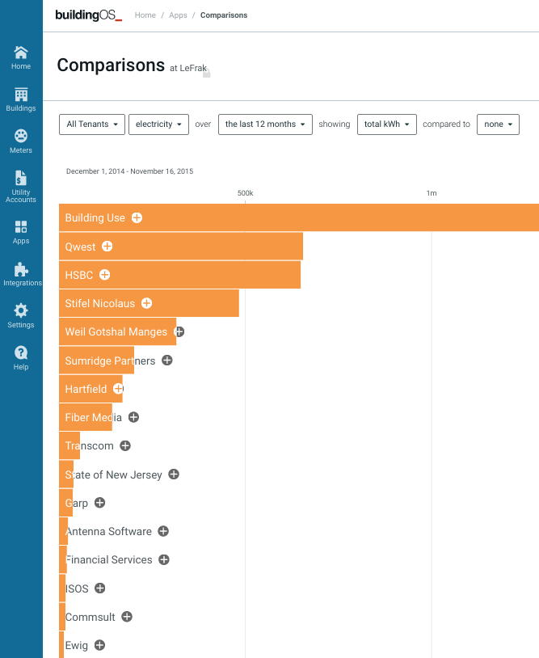The width and height of the screenshot is (539, 658).
Task: Click the 500k axis label
Action: (x=246, y=193)
